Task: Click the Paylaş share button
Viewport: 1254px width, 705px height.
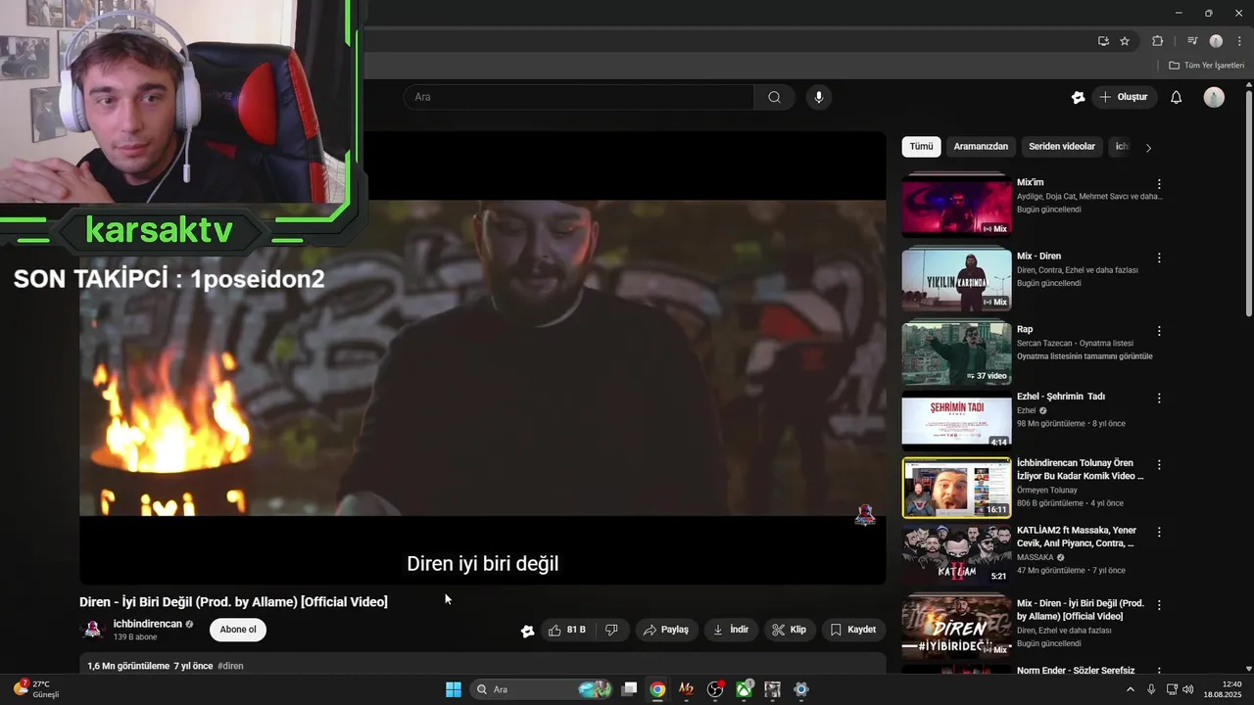Action: (x=666, y=630)
